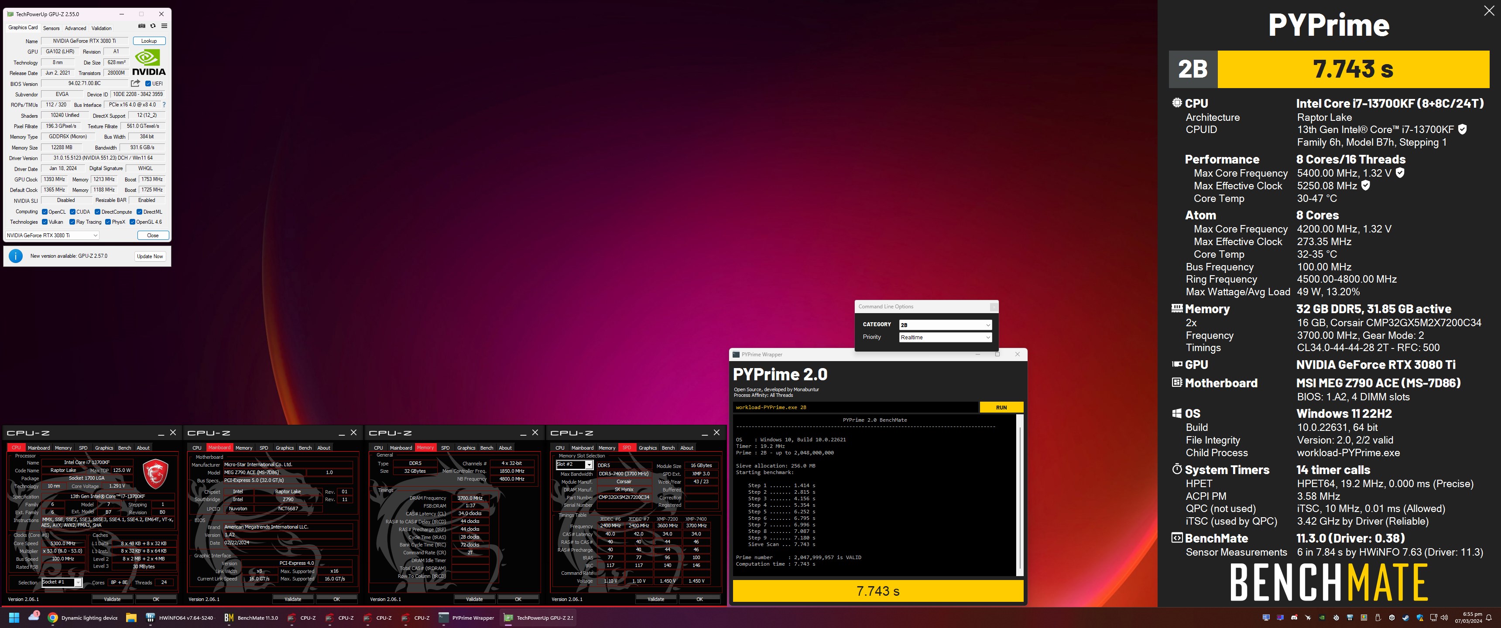The image size is (1501, 628).
Task: Open the network tray icon
Action: (x=1434, y=618)
